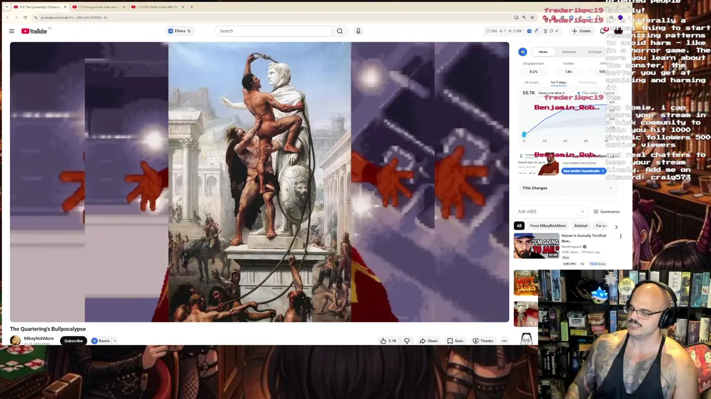The image size is (711, 399).
Task: Open the tab search dropdown arrow
Action: [x=7, y=7]
